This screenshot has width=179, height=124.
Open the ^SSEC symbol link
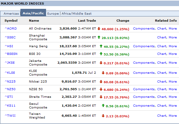10,37
